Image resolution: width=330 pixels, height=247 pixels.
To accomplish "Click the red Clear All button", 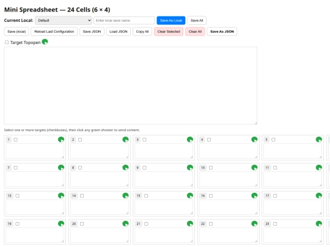I will pyautogui.click(x=195, y=32).
